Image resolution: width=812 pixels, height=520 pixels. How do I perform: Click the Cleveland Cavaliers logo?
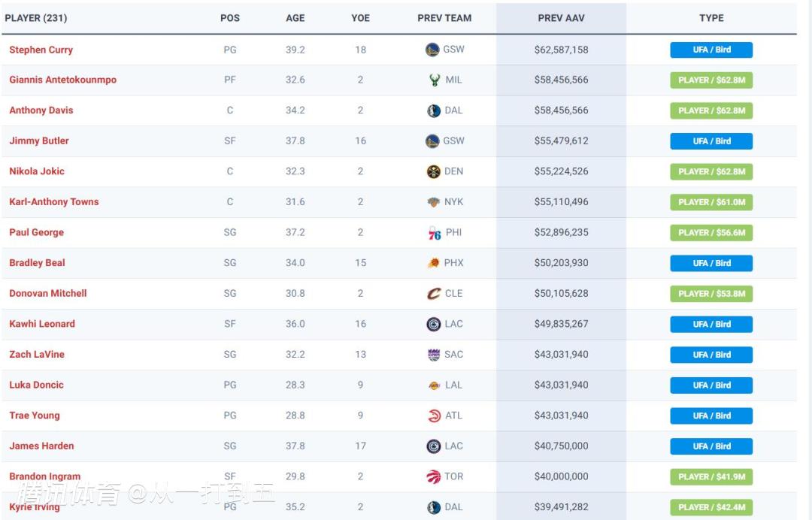(434, 294)
